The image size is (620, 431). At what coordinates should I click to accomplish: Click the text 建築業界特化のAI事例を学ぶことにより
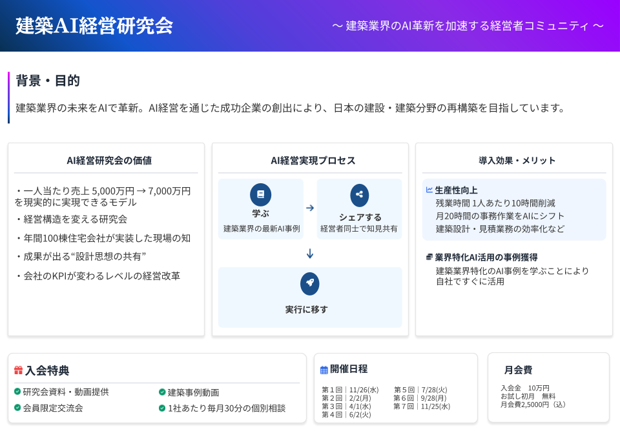click(512, 270)
